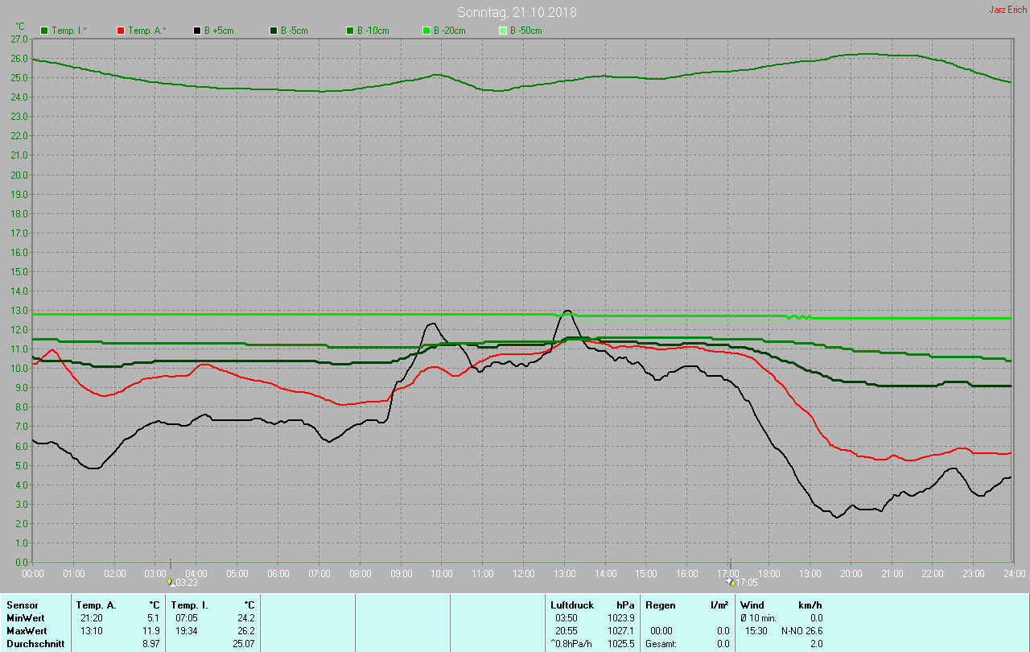
Task: Click the black B +5cm legend swatch
Action: pos(197,31)
